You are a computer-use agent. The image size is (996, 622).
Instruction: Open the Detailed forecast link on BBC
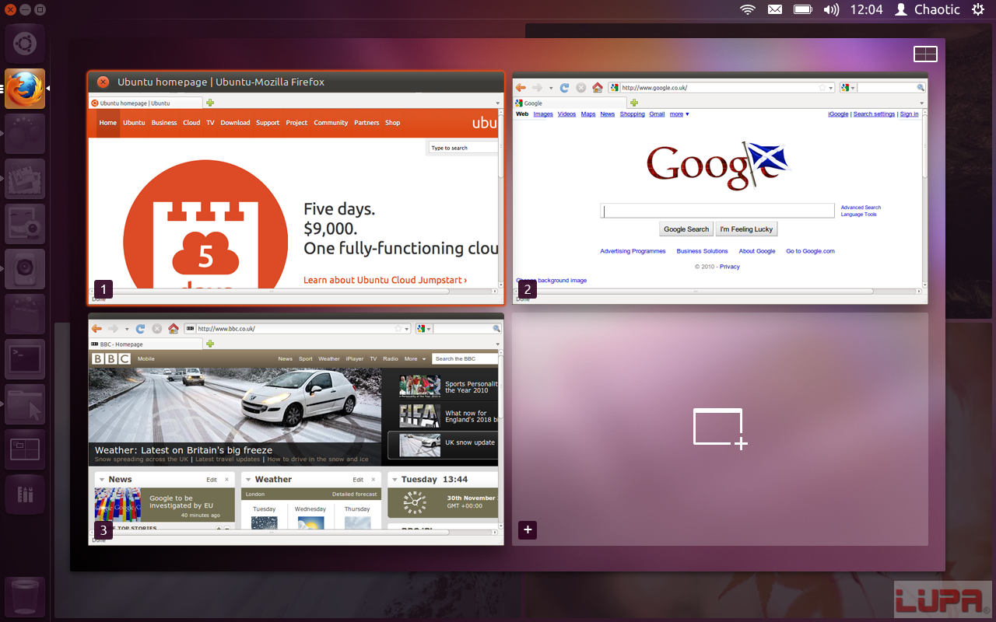354,494
